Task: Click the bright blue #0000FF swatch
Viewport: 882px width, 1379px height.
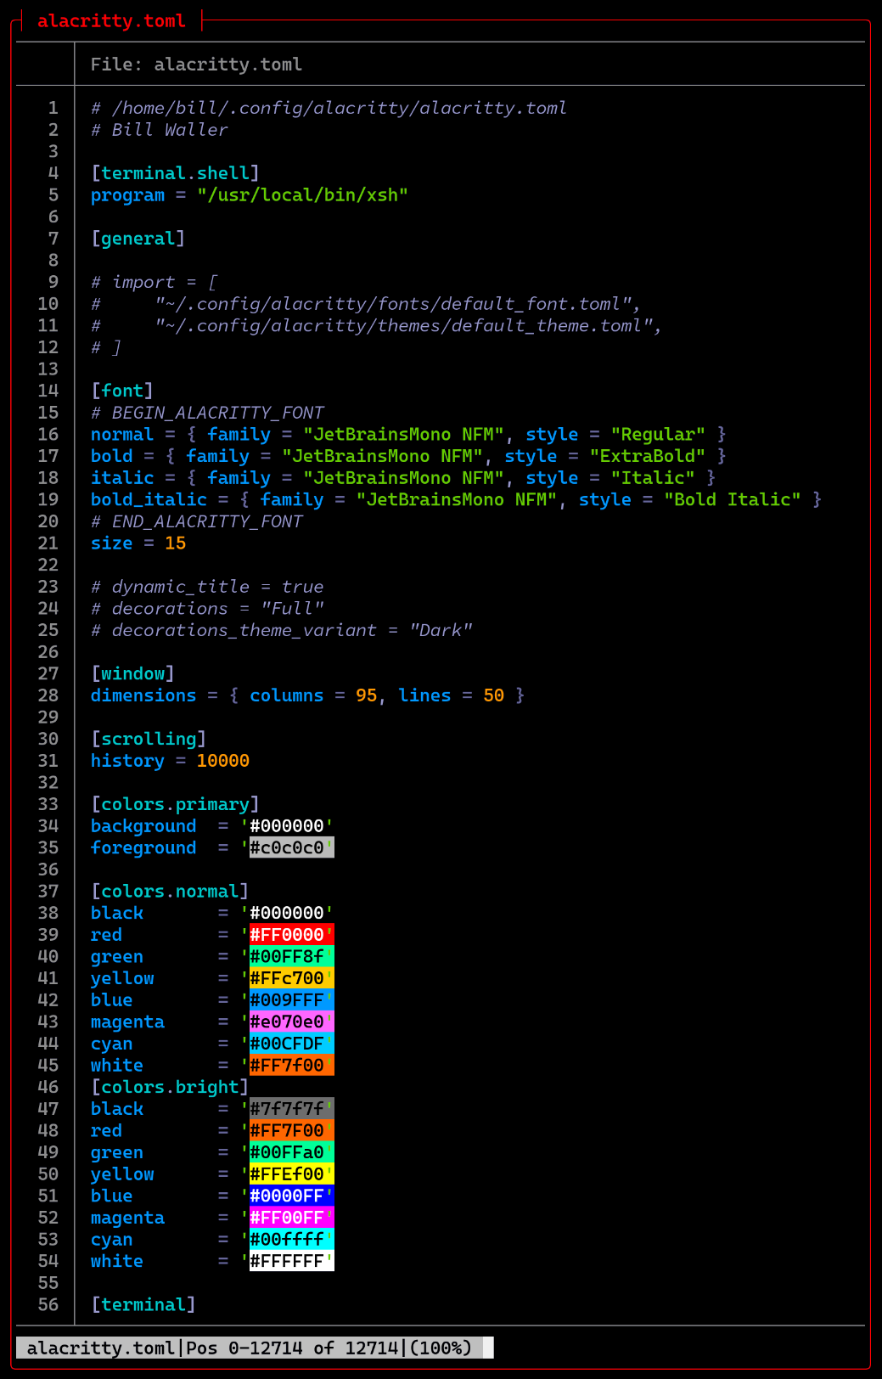Action: (287, 1196)
